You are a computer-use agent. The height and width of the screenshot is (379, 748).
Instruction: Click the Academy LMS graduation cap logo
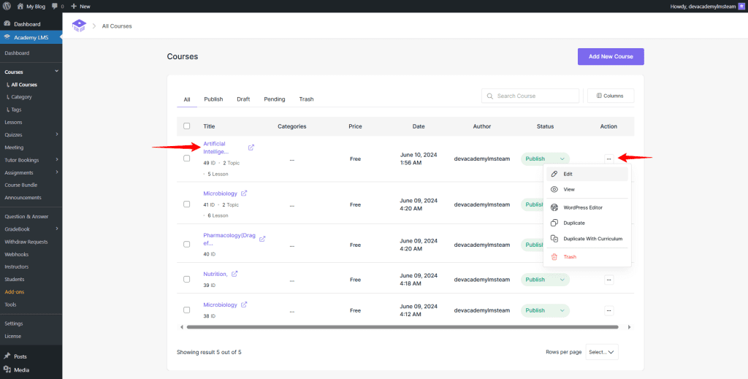79,26
